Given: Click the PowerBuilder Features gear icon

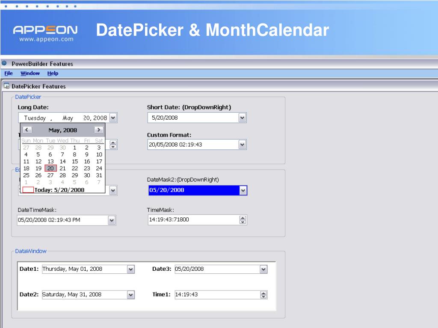Looking at the screenshot, I should [x=4, y=63].
